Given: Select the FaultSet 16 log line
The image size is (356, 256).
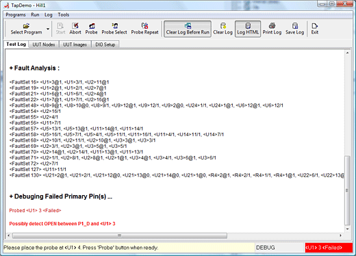Looking at the screenshot, I should coord(59,82).
